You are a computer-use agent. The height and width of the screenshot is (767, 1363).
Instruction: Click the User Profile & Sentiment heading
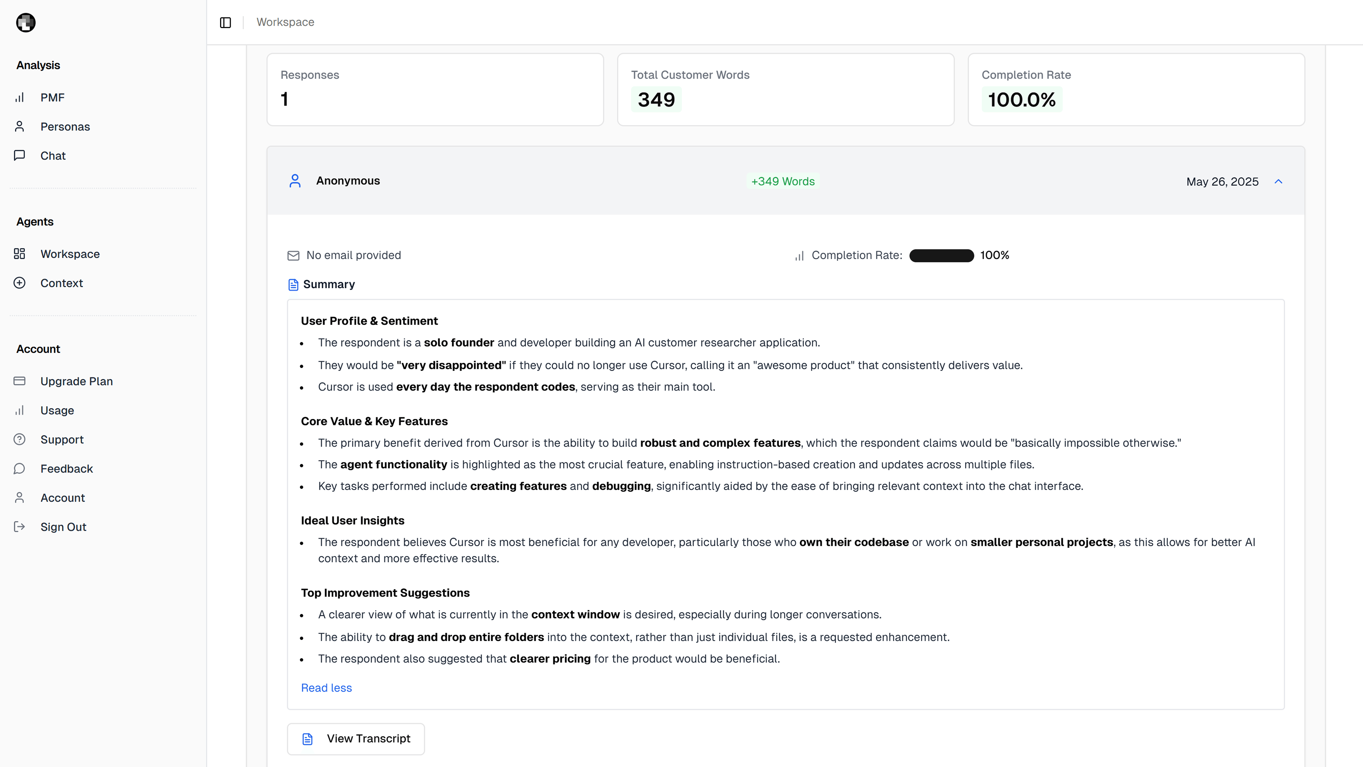(369, 321)
